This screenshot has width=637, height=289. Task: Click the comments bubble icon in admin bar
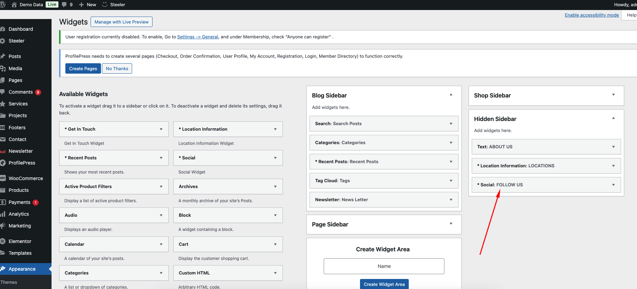[x=64, y=4]
